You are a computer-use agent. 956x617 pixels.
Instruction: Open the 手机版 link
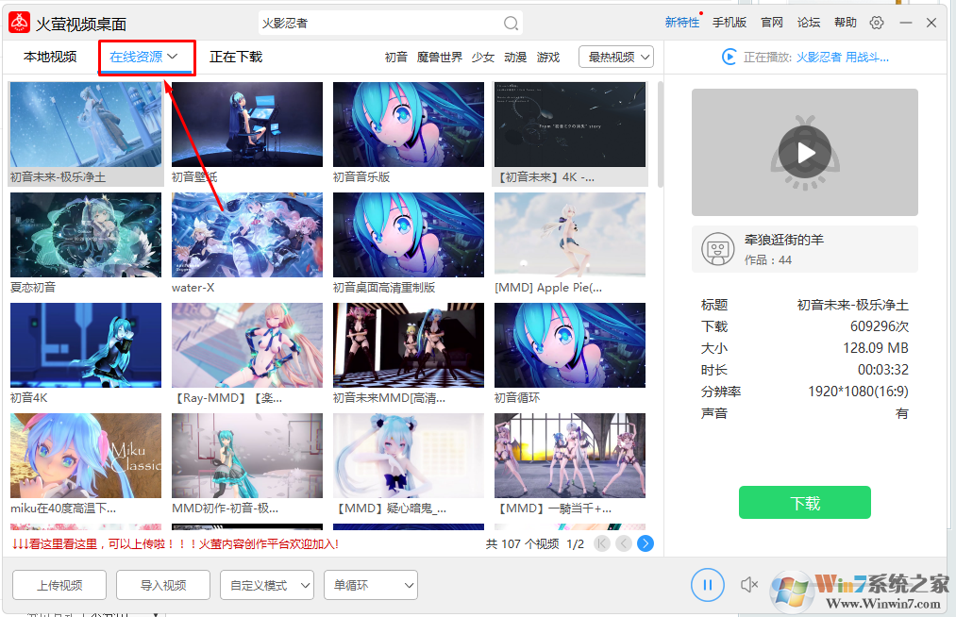(x=730, y=23)
